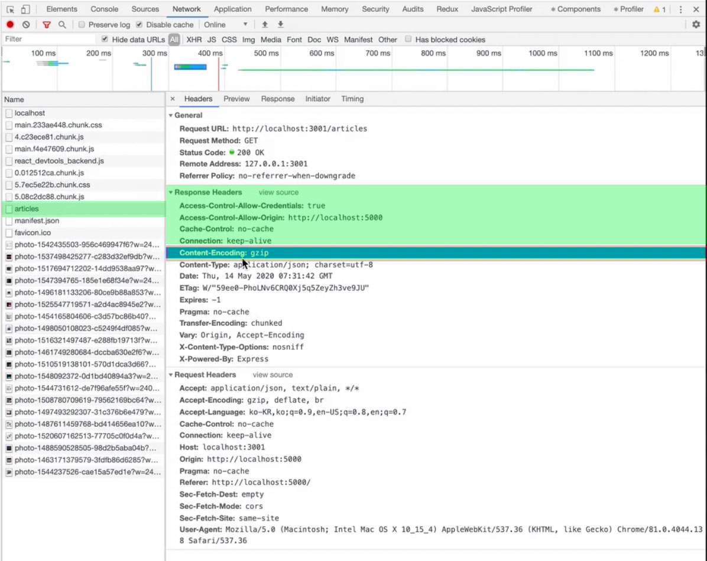Image resolution: width=707 pixels, height=561 pixels.
Task: Switch to the Preview tab
Action: [x=236, y=99]
